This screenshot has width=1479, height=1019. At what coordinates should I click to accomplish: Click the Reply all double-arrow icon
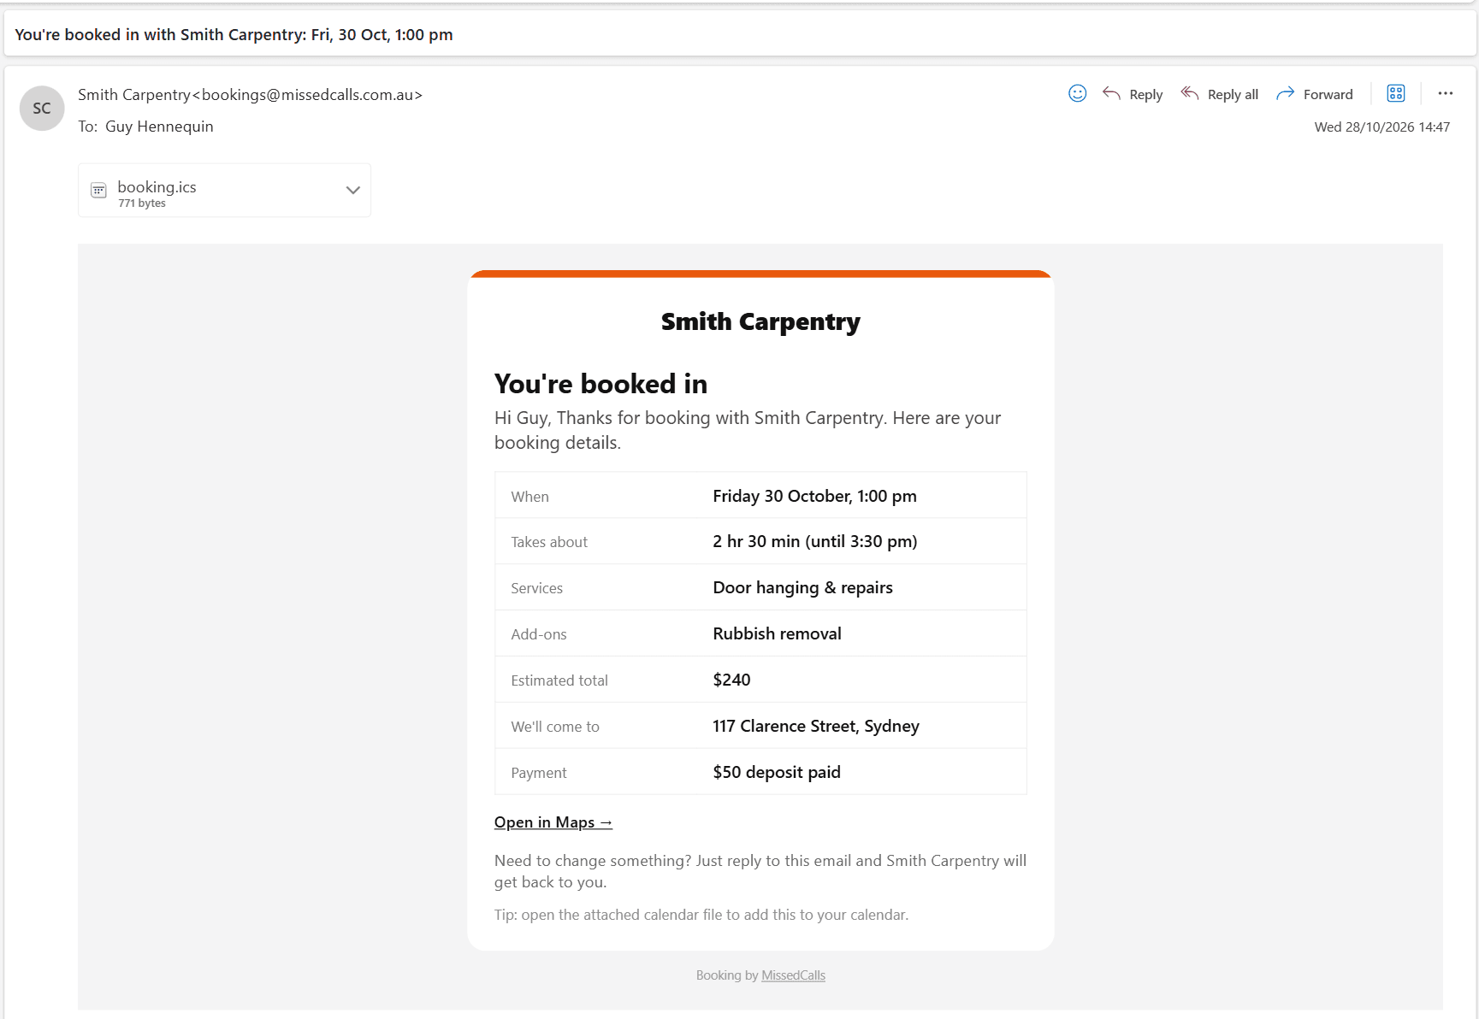1190,93
